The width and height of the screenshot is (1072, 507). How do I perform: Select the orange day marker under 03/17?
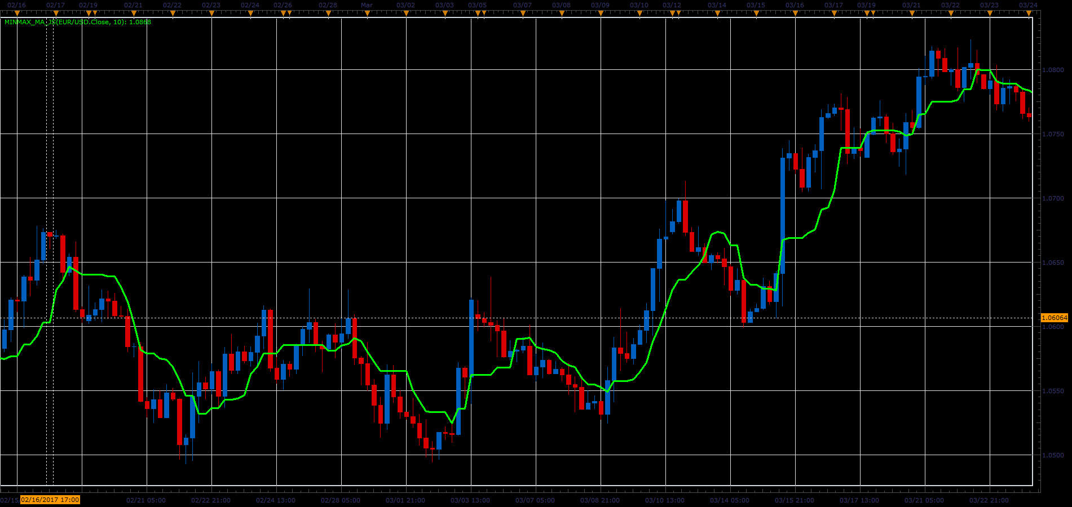point(834,14)
